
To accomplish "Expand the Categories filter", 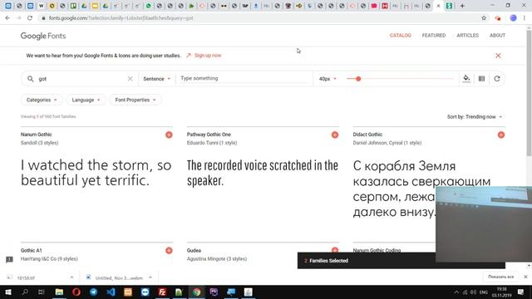I will (42, 100).
